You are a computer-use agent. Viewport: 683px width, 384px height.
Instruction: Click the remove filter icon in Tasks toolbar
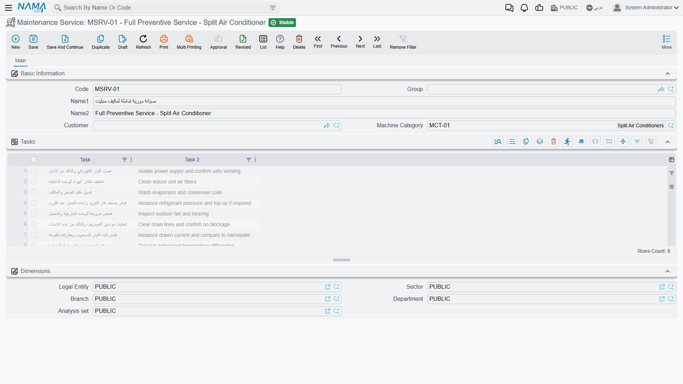tap(651, 142)
